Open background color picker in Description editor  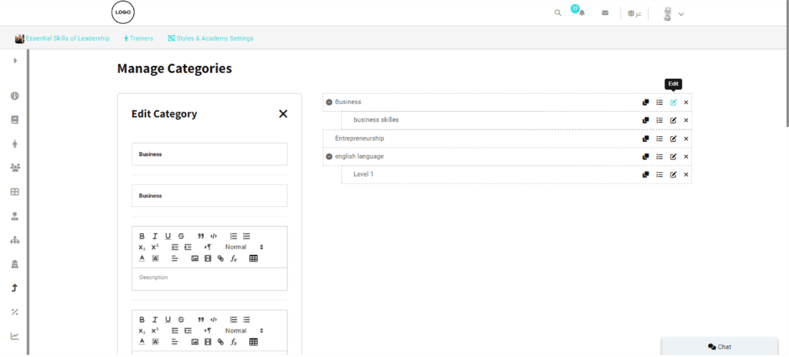tap(155, 258)
